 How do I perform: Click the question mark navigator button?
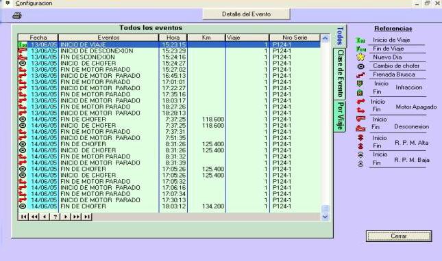[55, 217]
